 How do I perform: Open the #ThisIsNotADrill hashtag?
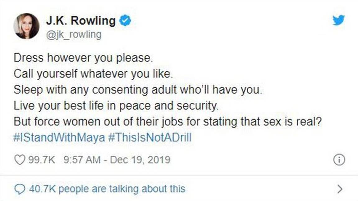[x=150, y=137]
